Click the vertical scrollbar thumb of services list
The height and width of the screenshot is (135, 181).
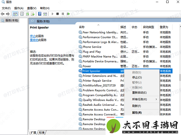pyautogui.click(x=180, y=77)
